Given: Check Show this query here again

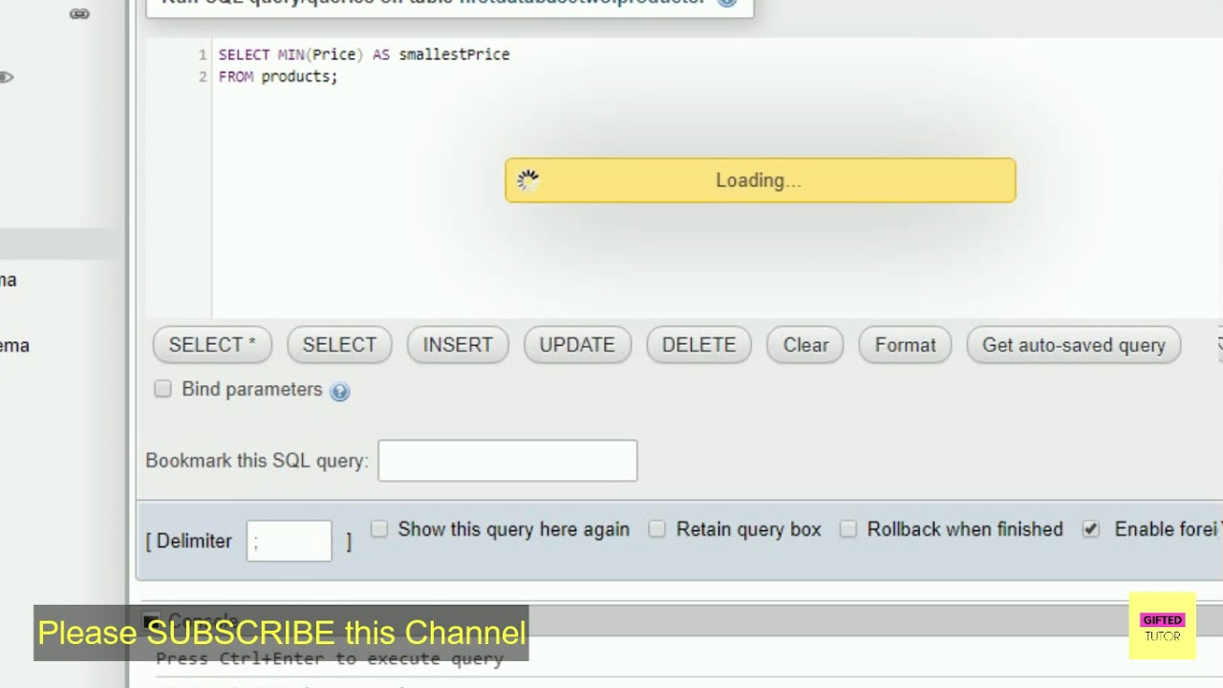Looking at the screenshot, I should [379, 529].
